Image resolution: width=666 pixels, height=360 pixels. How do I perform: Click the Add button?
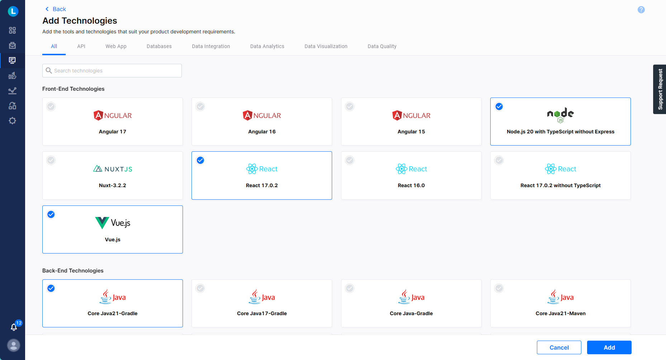609,347
